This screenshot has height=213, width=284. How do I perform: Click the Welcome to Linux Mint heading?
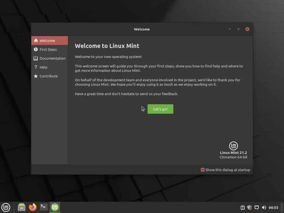[107, 46]
